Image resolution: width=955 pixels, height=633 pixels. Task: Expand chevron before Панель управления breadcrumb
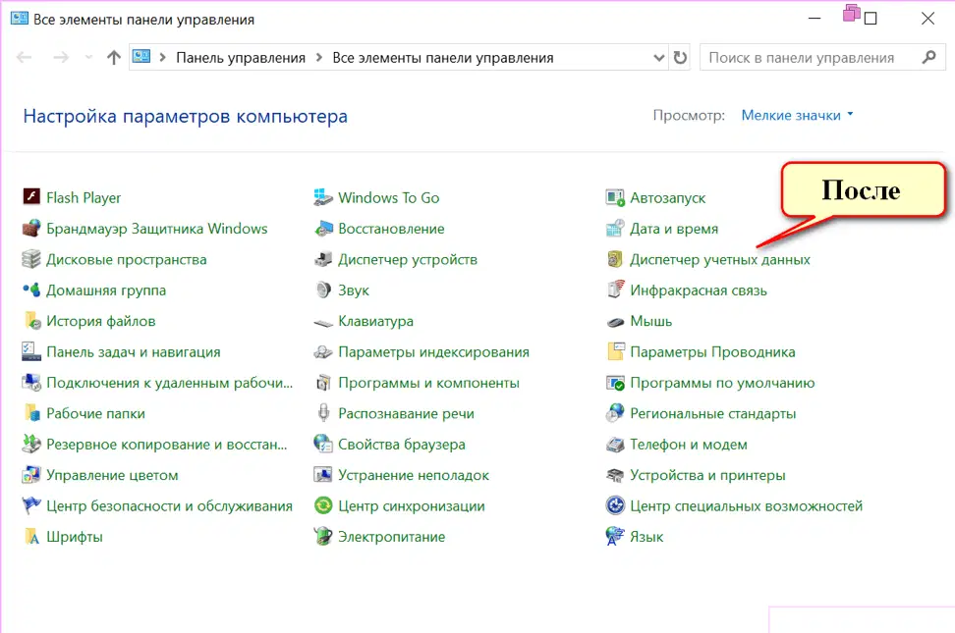coord(163,57)
